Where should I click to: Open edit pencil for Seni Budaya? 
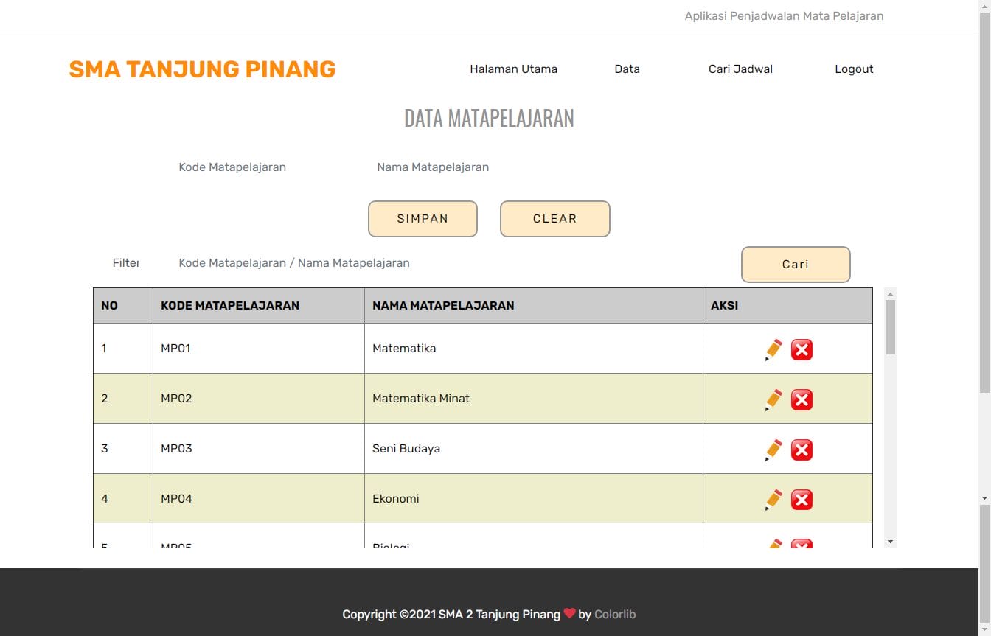pyautogui.click(x=773, y=450)
